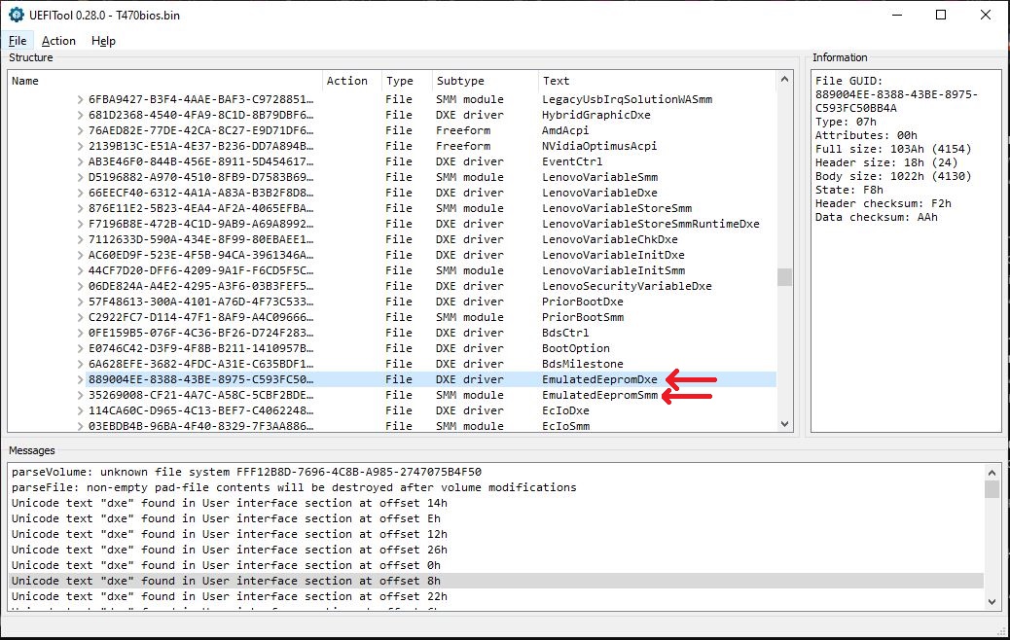Expand the LegacyUsbIrqSolutionWASmm tree row

pyautogui.click(x=80, y=99)
